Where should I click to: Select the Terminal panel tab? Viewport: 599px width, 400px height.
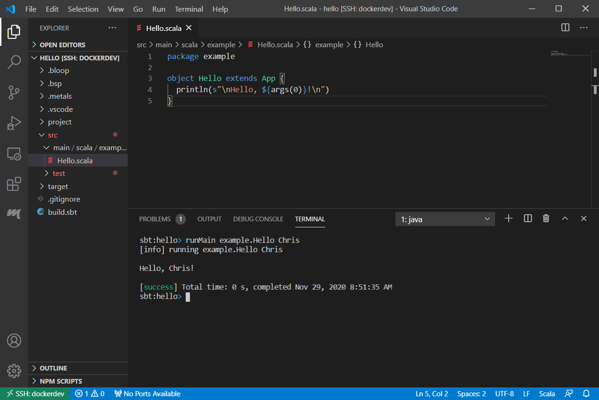tap(310, 219)
